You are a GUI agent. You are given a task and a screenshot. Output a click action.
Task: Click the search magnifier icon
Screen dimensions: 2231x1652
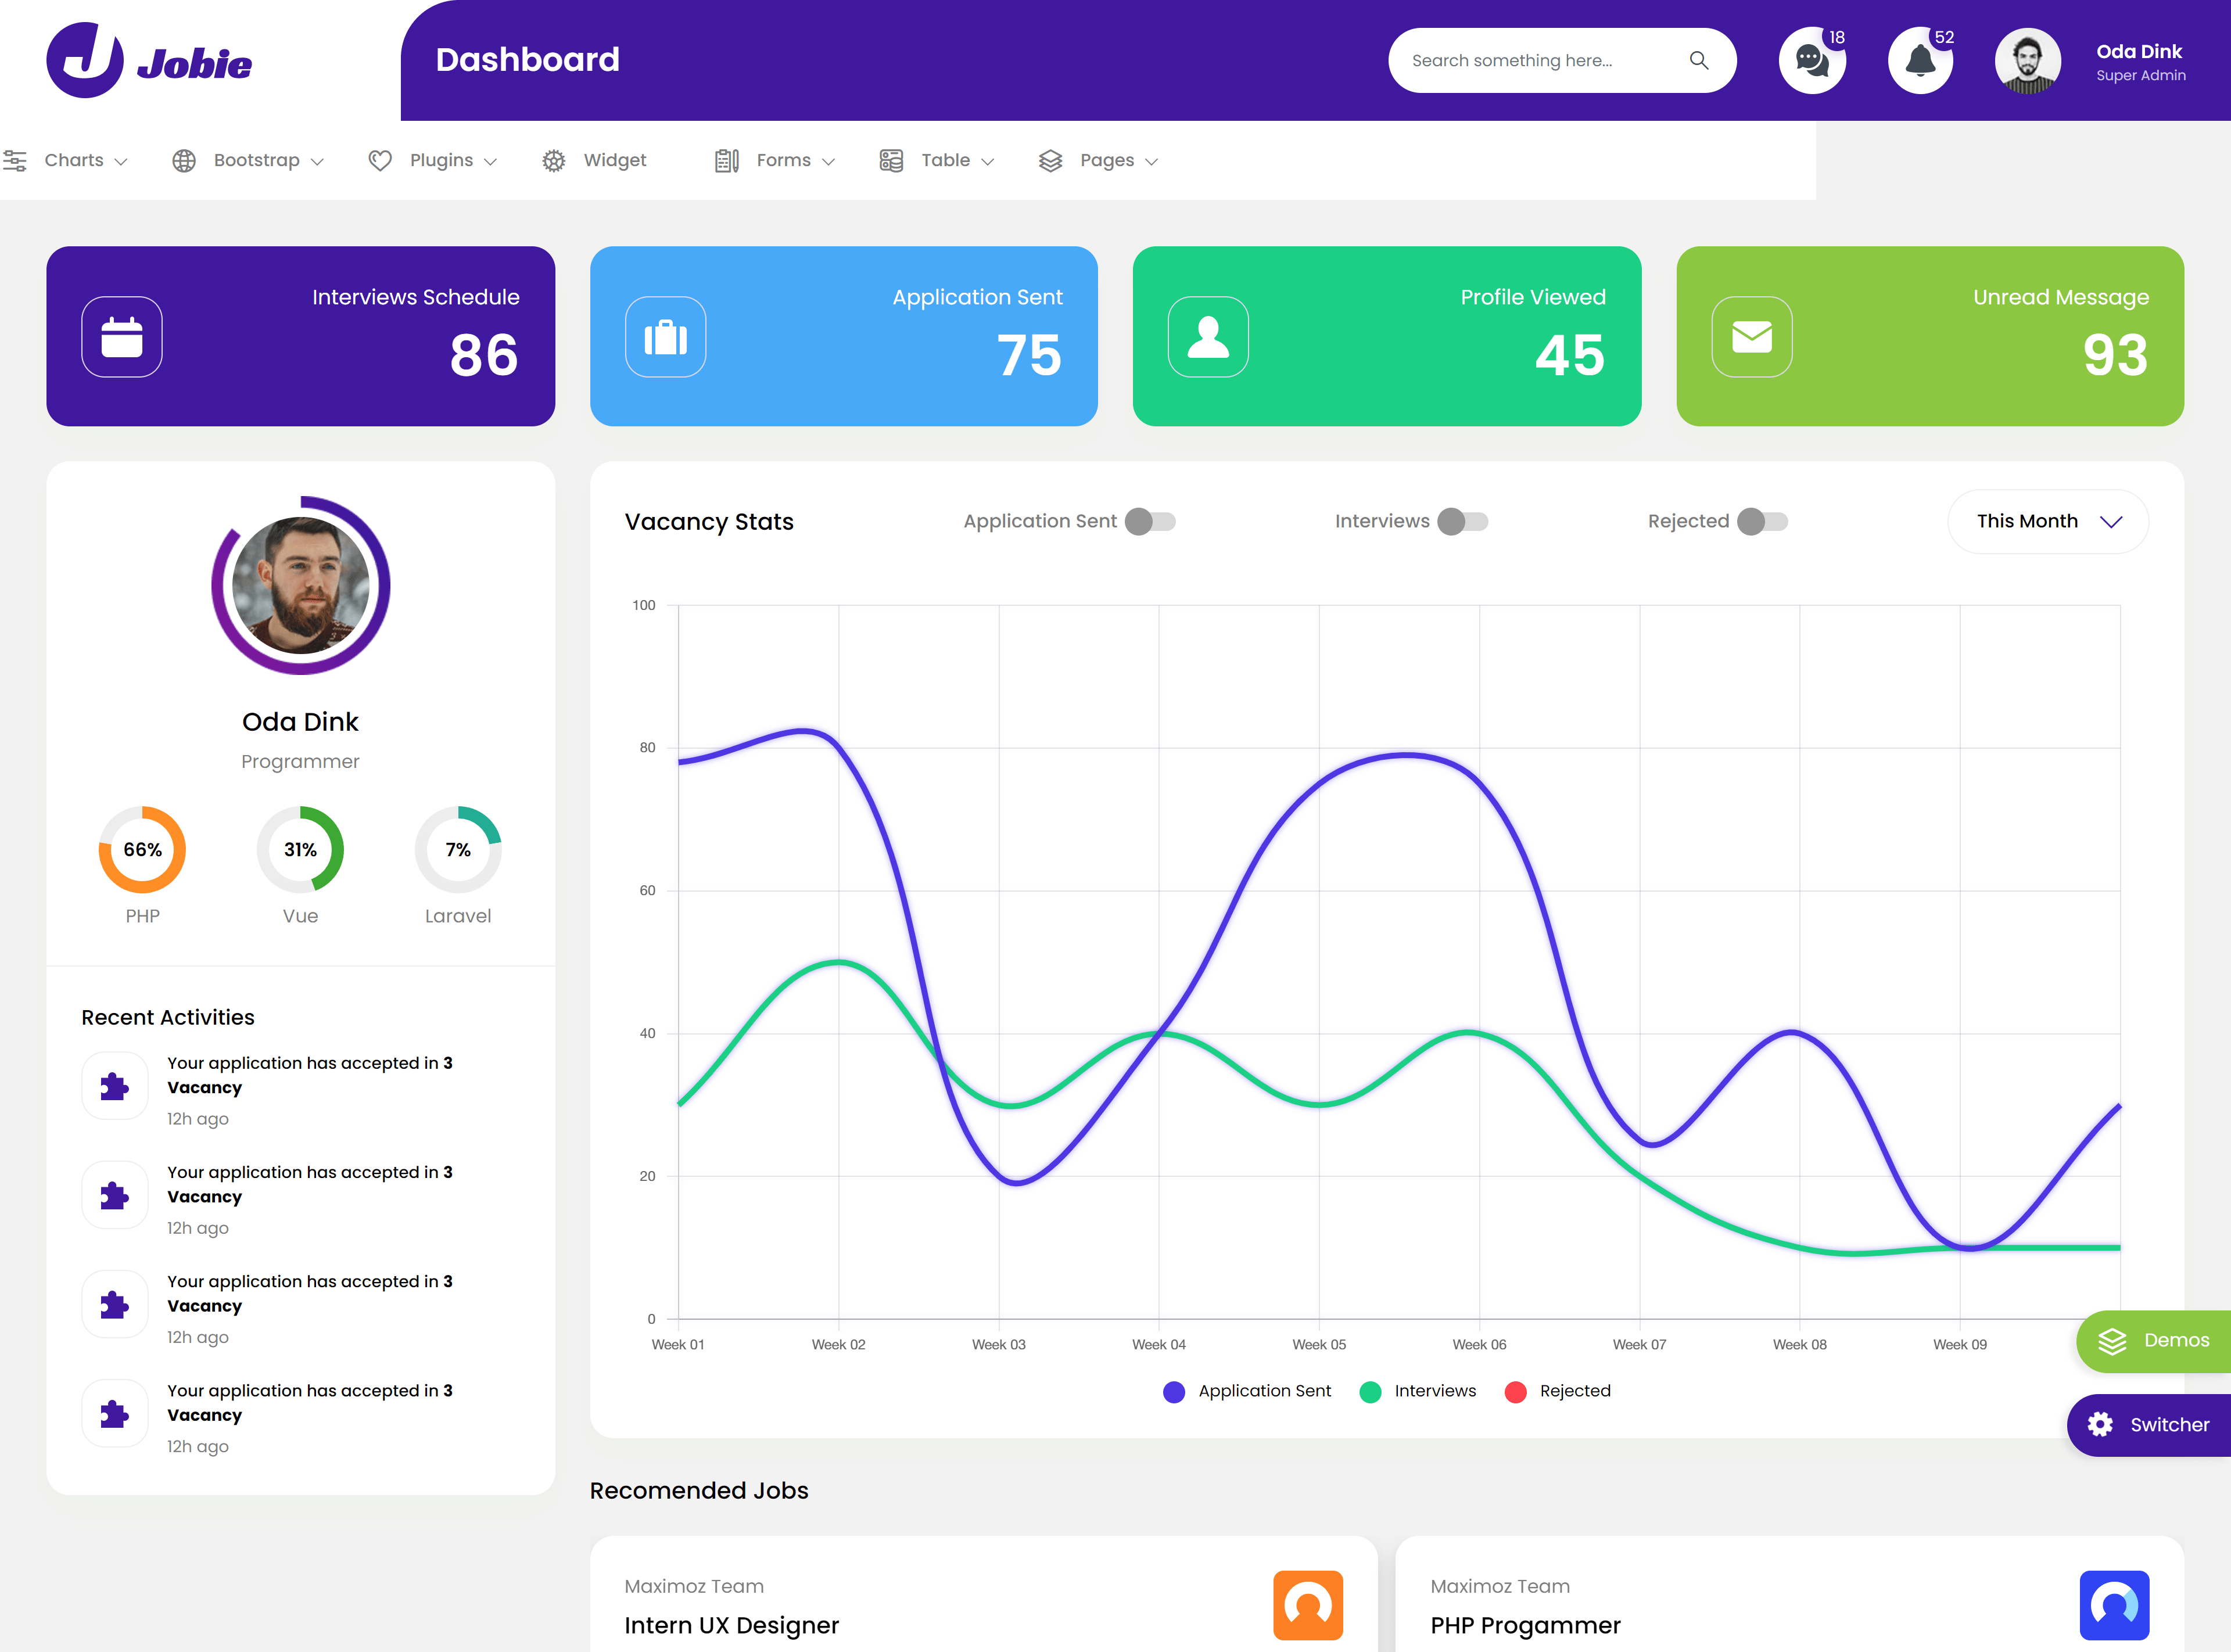(1698, 60)
